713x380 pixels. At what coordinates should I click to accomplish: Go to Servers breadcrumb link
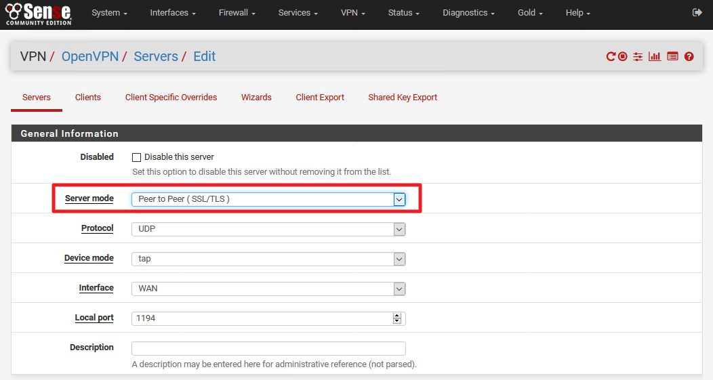pos(156,56)
